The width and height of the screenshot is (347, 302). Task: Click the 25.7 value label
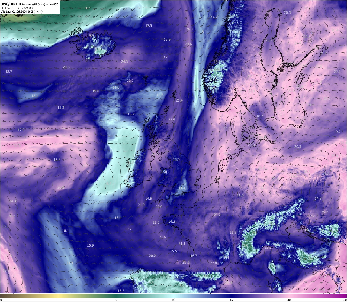click(x=324, y=212)
